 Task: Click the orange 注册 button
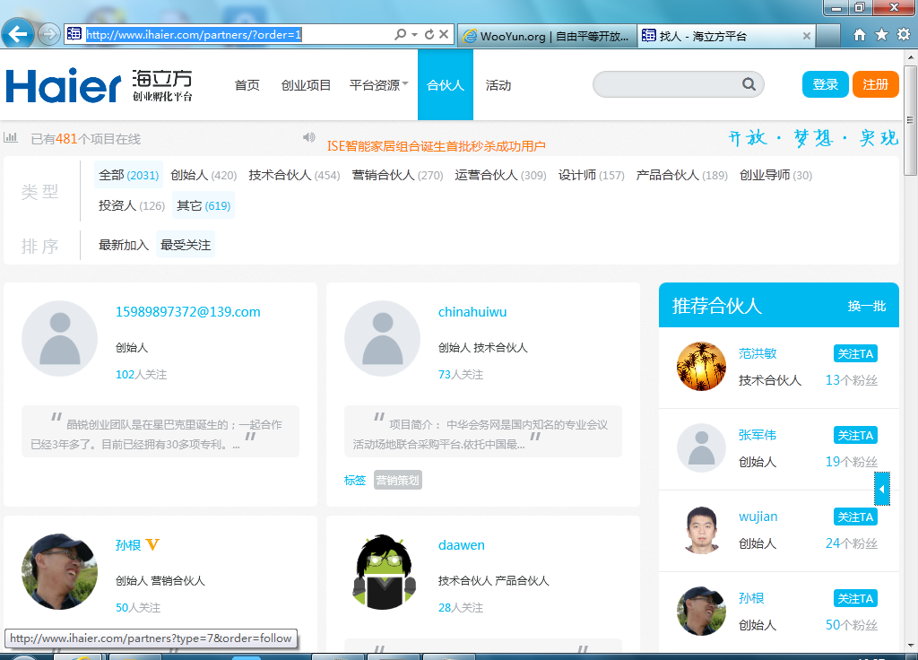pos(875,84)
